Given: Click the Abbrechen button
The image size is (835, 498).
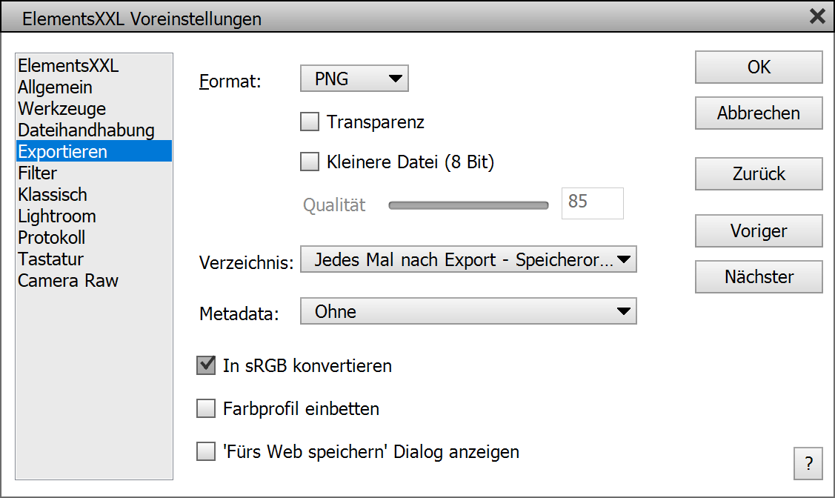Looking at the screenshot, I should tap(759, 113).
